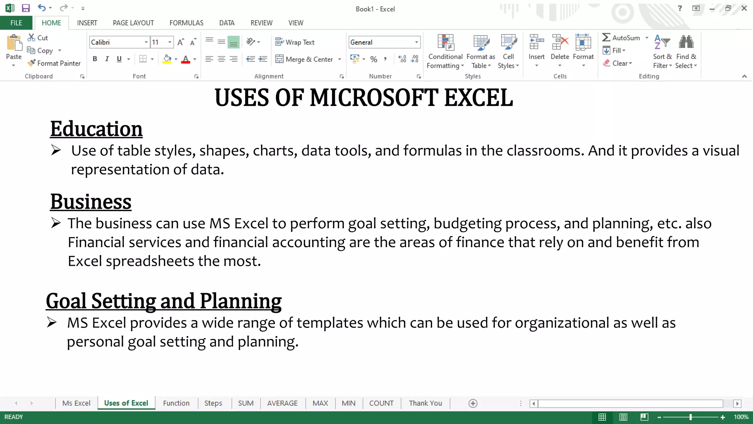
Task: Apply Percent Style format
Action: (374, 59)
